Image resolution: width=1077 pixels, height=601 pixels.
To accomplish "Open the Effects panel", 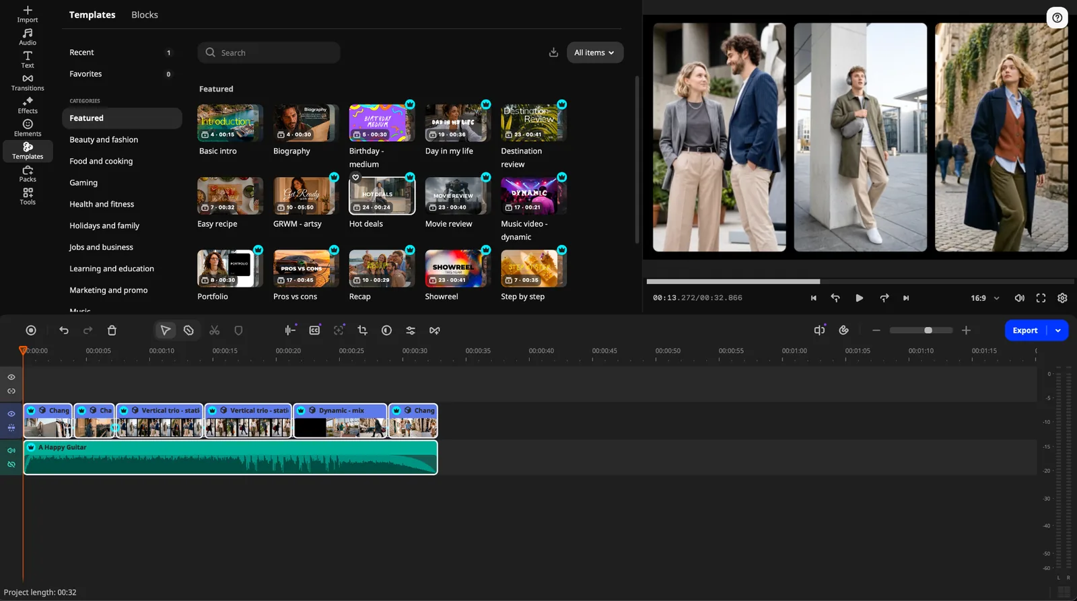I will click(28, 106).
